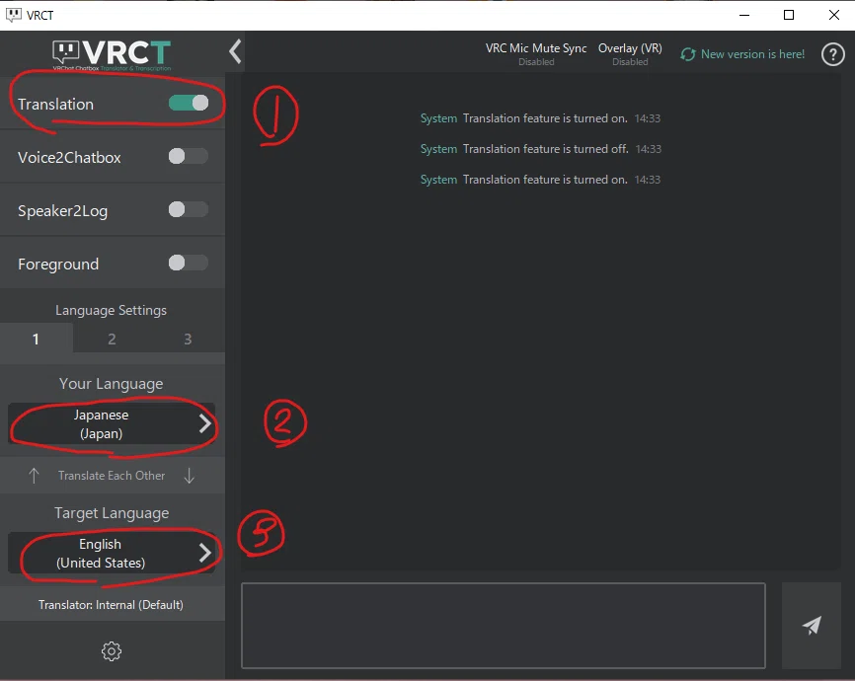Click the 'Translation feature is turned off.' log message
The image size is (855, 681).
tap(545, 149)
